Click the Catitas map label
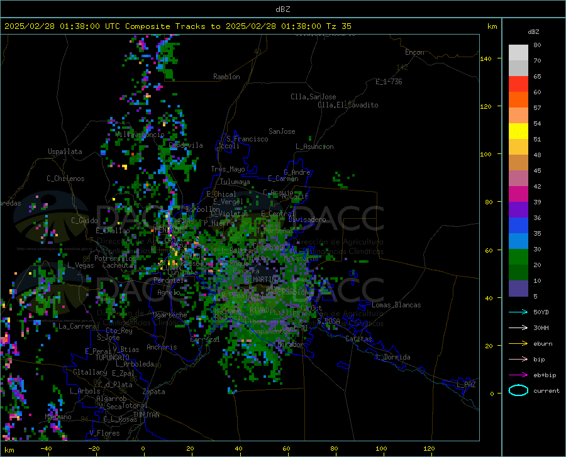The height and width of the screenshot is (457, 566). coord(358,339)
